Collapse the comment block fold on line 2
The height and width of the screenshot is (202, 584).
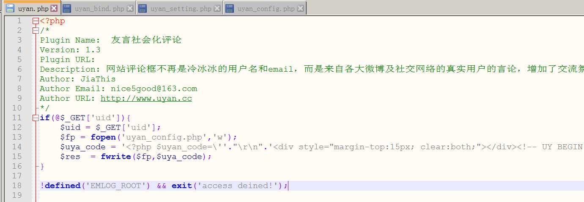pyautogui.click(x=36, y=31)
